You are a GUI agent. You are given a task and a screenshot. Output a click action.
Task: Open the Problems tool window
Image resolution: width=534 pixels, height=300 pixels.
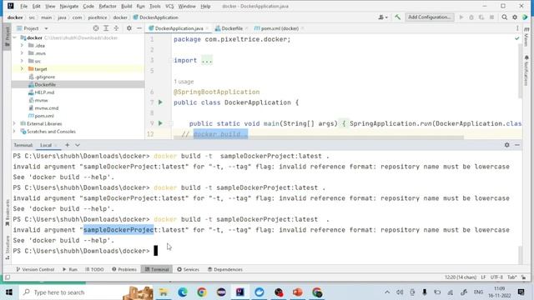click(124, 269)
